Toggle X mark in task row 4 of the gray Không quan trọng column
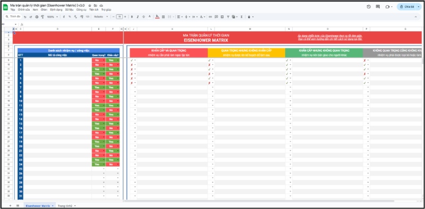 pyautogui.click(x=365, y=74)
